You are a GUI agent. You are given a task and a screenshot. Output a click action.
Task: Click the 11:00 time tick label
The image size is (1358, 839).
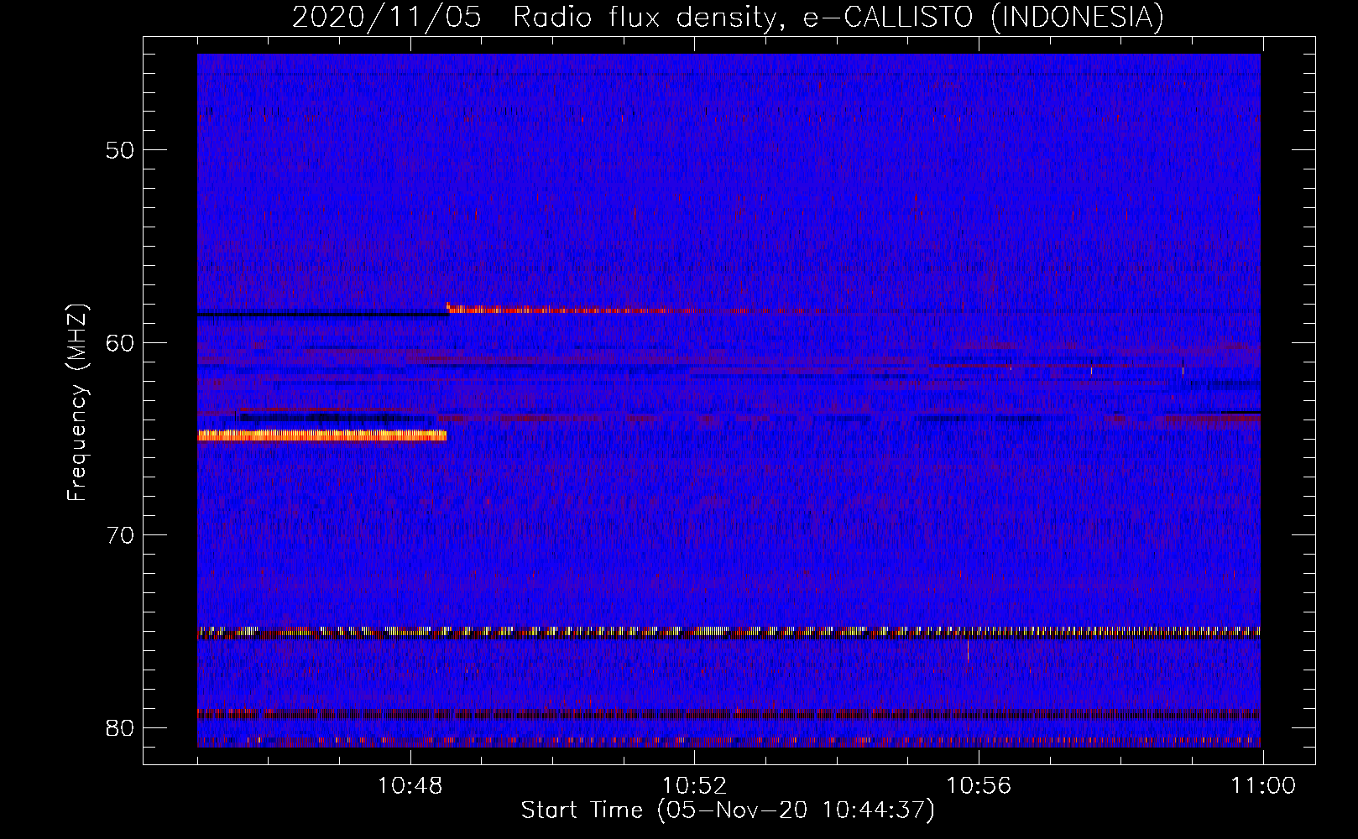1263,786
